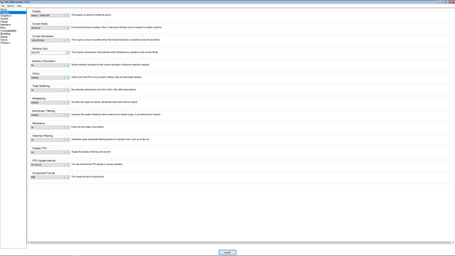The height and width of the screenshot is (256, 455).
Task: Click the scrollbar right arrow
Action: coord(453,242)
